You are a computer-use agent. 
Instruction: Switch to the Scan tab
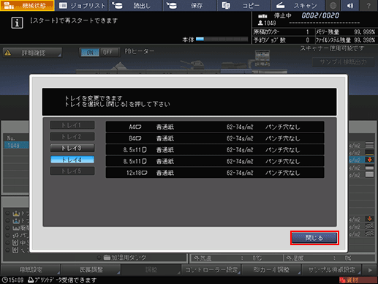(x=298, y=5)
